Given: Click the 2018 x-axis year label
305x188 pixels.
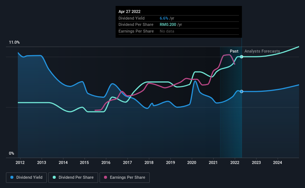Looking at the screenshot, I should pyautogui.click(x=149, y=162).
